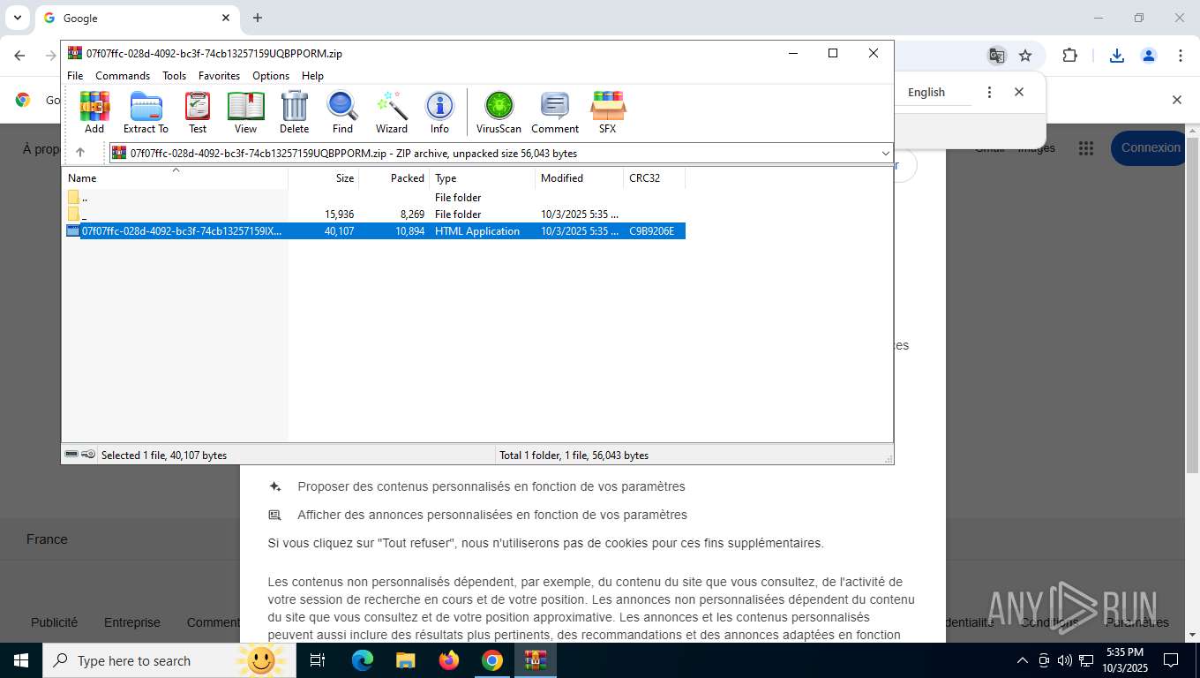
Task: Go back in Chrome
Action: pos(20,56)
